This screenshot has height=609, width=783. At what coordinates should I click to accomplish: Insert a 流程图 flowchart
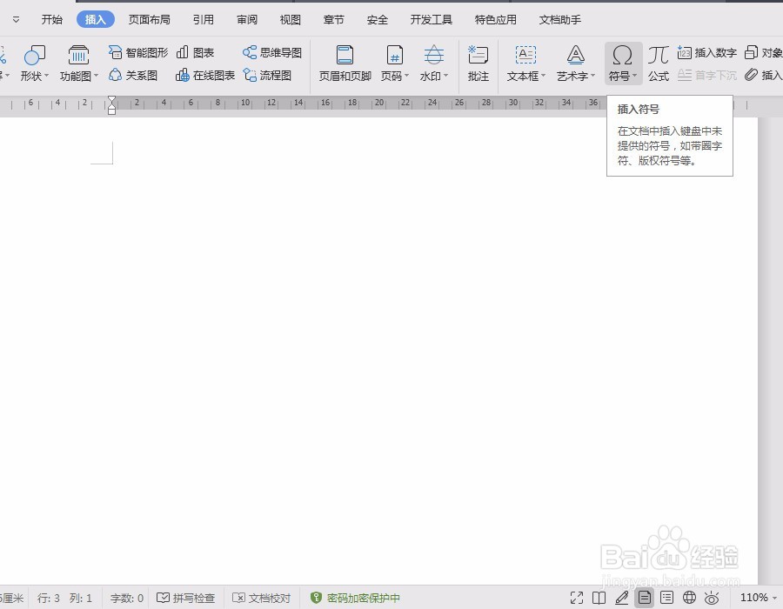(x=268, y=76)
